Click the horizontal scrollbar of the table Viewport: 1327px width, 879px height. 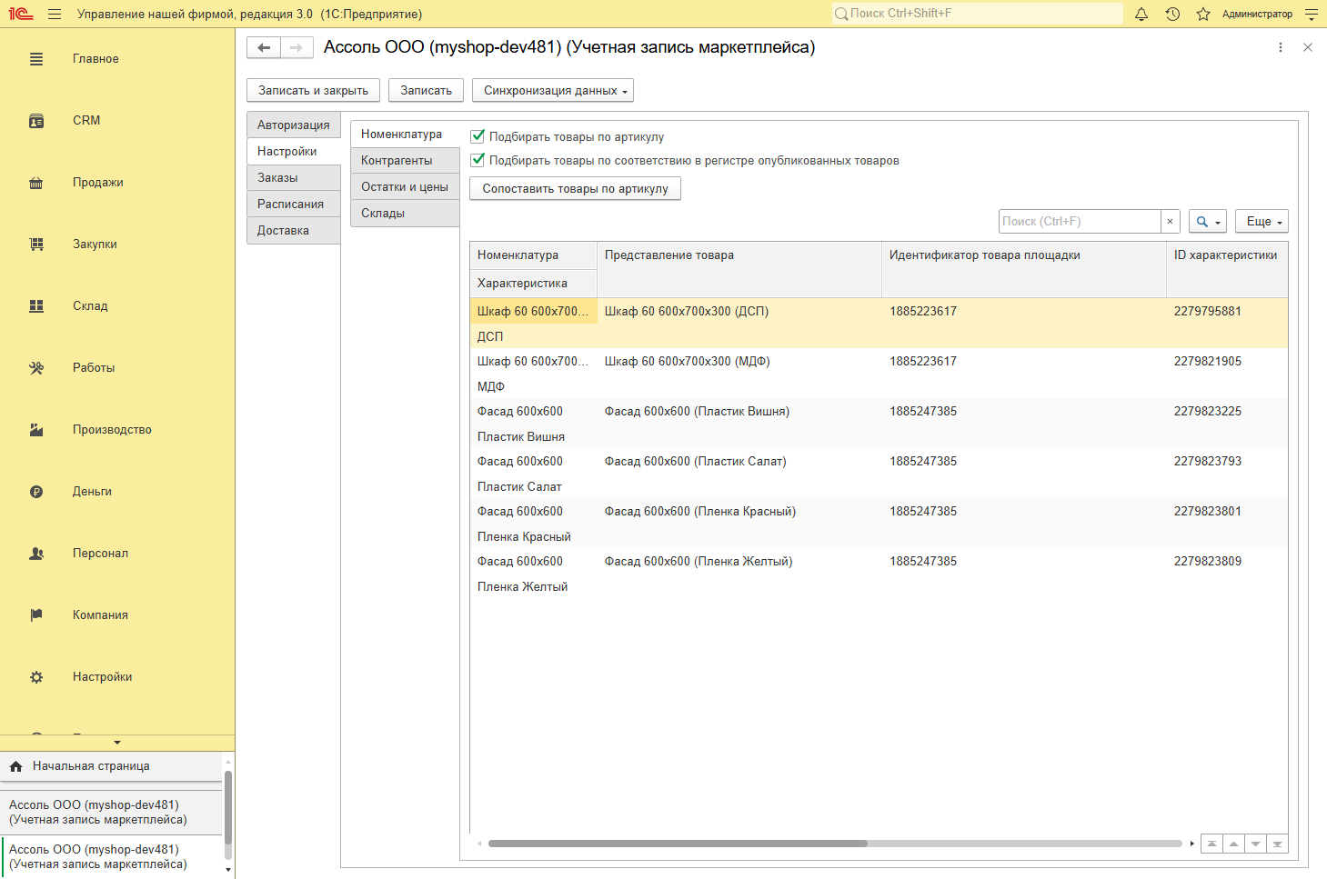(x=678, y=844)
